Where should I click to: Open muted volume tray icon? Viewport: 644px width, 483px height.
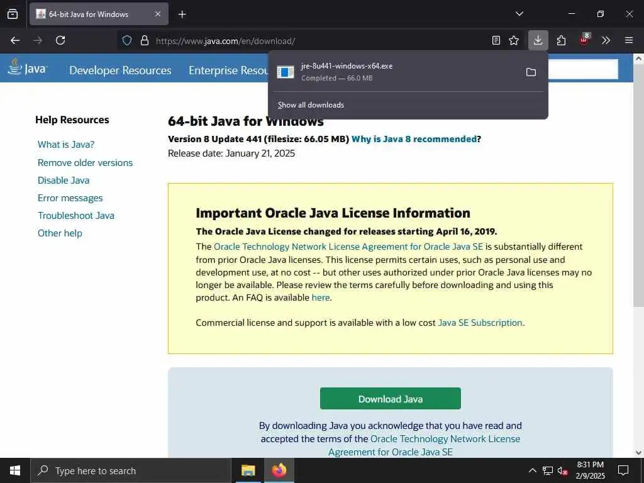pyautogui.click(x=562, y=470)
